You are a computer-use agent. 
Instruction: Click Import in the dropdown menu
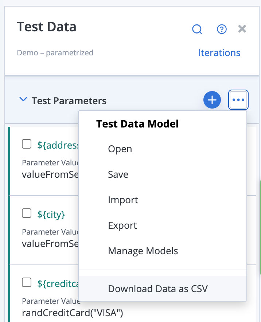(123, 200)
